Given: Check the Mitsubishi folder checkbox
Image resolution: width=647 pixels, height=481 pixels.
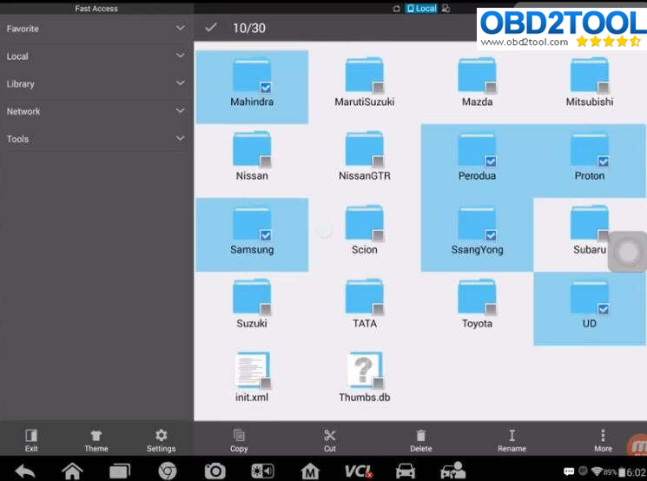Looking at the screenshot, I should 604,87.
